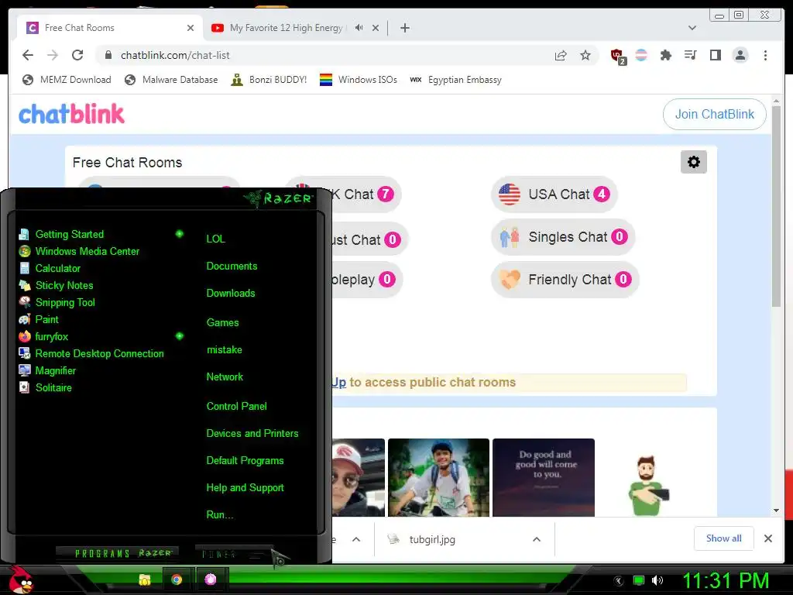Viewport: 793px width, 595px height.
Task: Open the LOL user folder
Action: click(x=215, y=239)
